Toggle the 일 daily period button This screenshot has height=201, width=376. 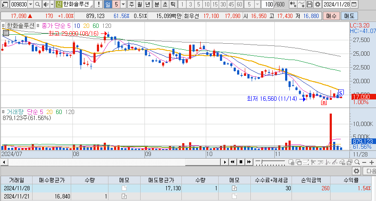108,4
